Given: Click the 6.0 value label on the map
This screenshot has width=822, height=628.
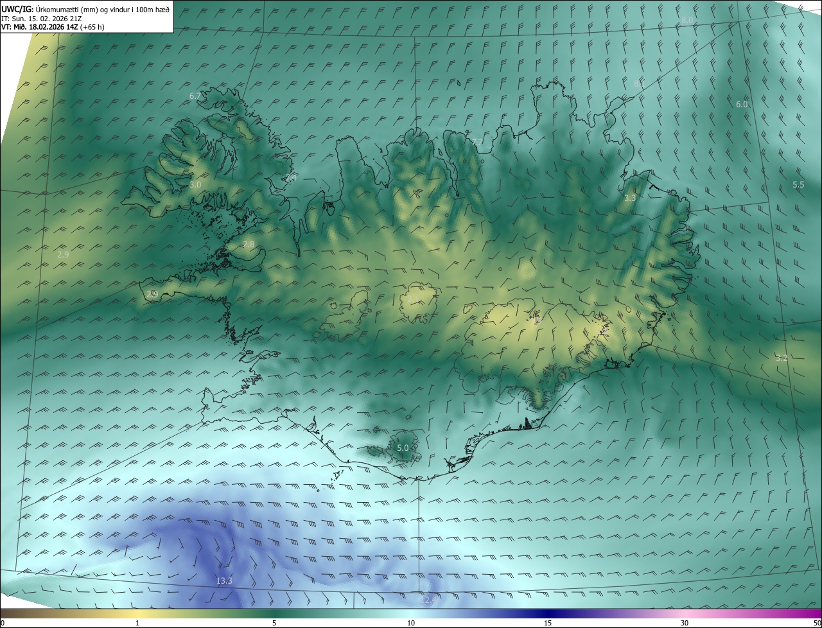Looking at the screenshot, I should (742, 104).
